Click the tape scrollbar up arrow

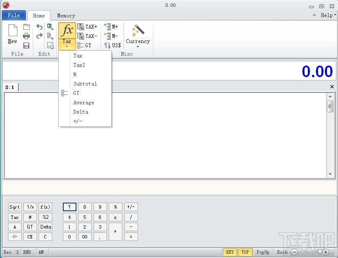[330, 96]
